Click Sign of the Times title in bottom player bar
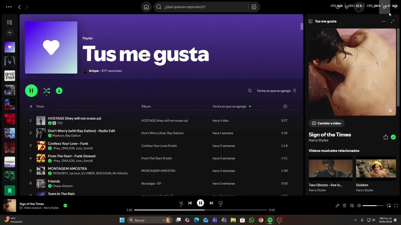Image resolution: width=401 pixels, height=225 pixels. coord(32,204)
